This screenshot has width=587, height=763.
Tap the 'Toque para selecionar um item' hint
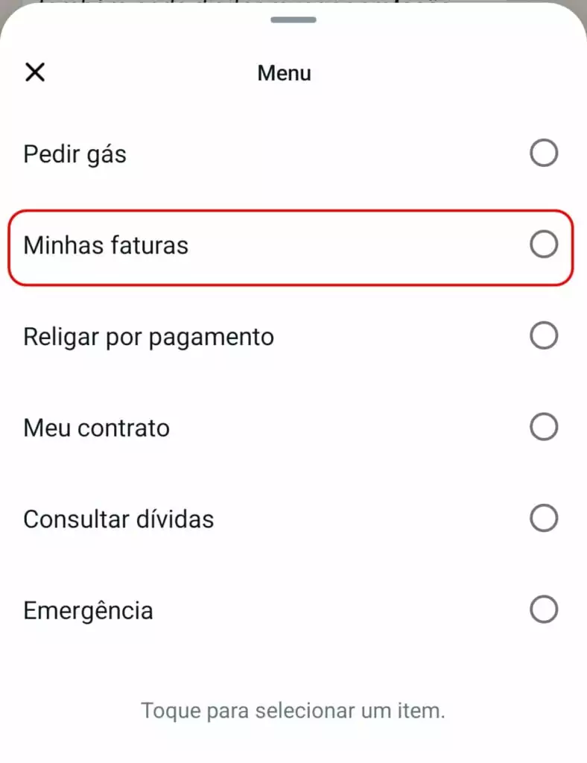tap(293, 711)
